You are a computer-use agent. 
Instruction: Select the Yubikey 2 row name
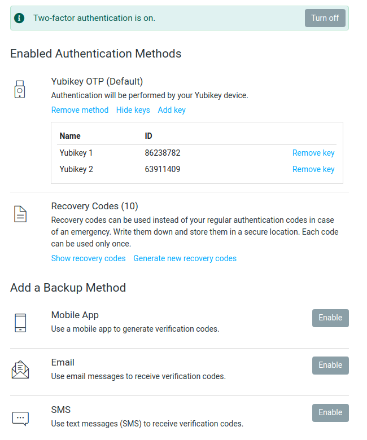click(x=76, y=169)
